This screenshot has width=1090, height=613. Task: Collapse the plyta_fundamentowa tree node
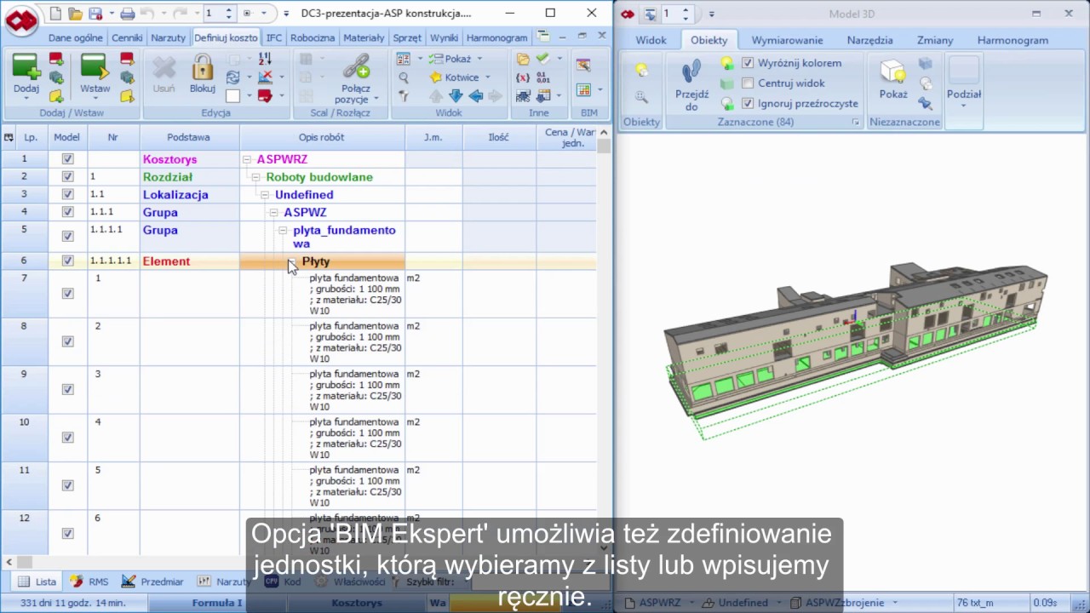coord(284,231)
